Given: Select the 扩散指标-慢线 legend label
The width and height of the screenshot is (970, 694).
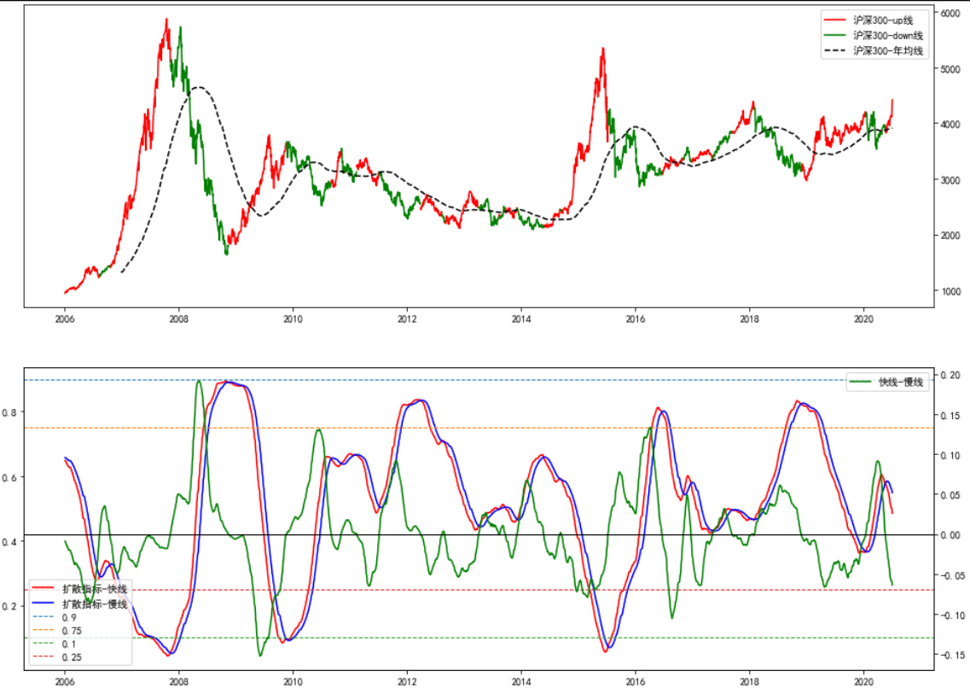Looking at the screenshot, I should pos(95,604).
